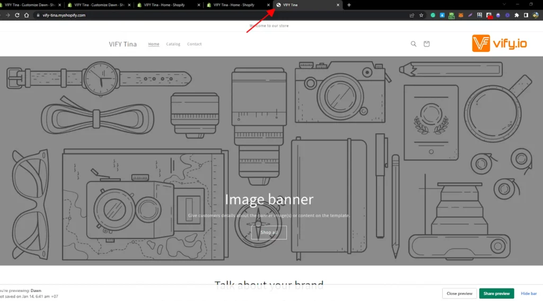This screenshot has width=543, height=301.
Task: Open the shopping cart icon
Action: (x=426, y=44)
